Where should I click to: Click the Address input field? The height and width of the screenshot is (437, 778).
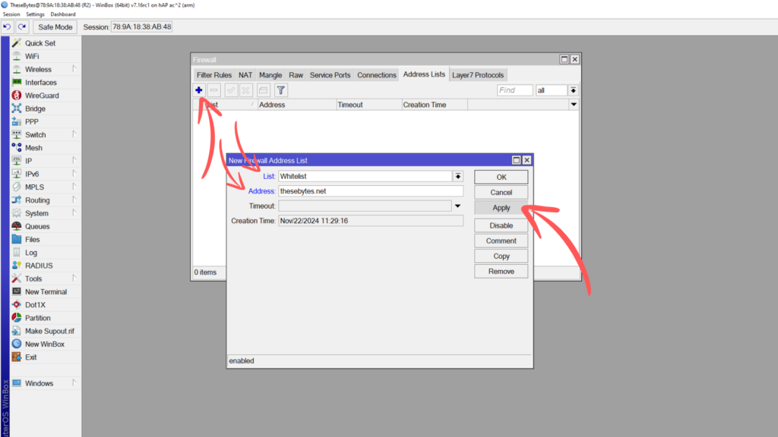click(x=370, y=191)
